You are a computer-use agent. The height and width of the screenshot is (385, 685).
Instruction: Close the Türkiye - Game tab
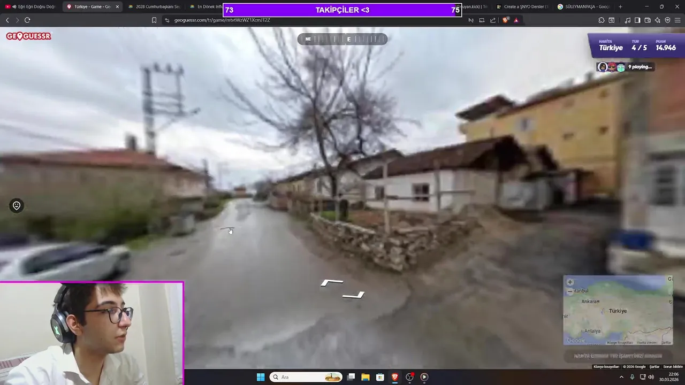pyautogui.click(x=117, y=6)
